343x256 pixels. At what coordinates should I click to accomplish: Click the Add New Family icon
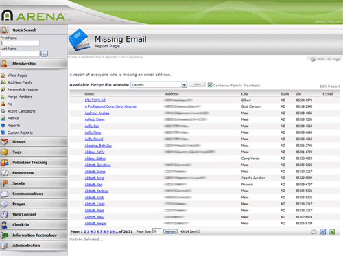3,82
